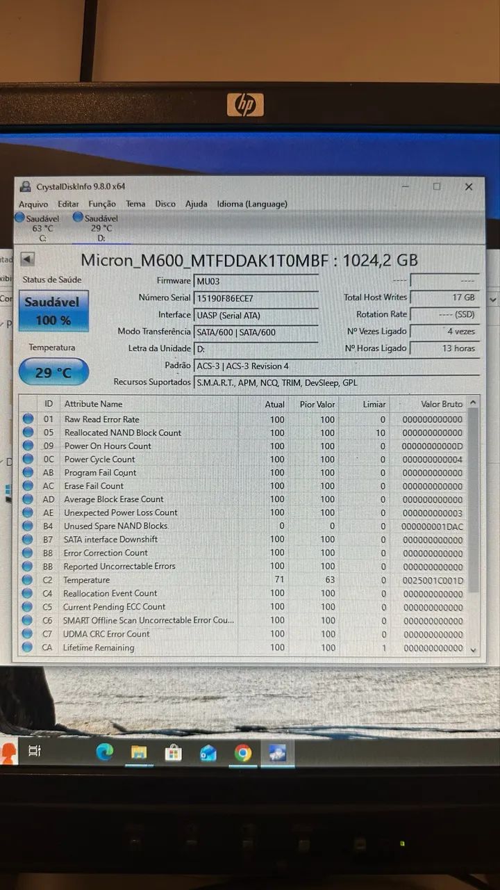Click the 29 °C temperature button
The width and height of the screenshot is (500, 890).
(53, 372)
